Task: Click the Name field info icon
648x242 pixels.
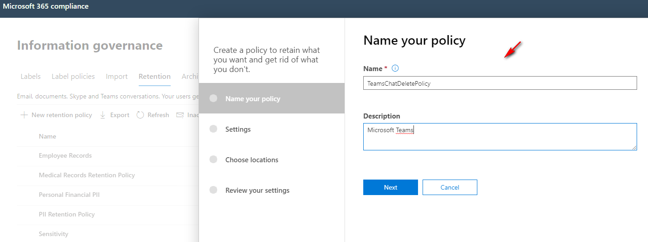Action: (x=395, y=68)
